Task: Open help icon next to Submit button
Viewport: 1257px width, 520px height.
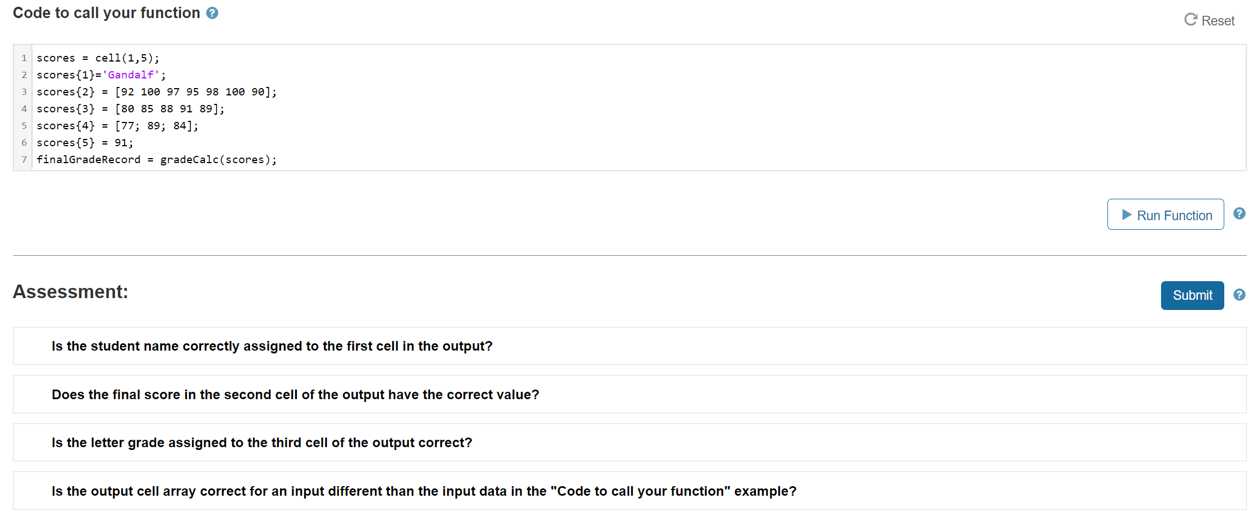Action: [1240, 295]
